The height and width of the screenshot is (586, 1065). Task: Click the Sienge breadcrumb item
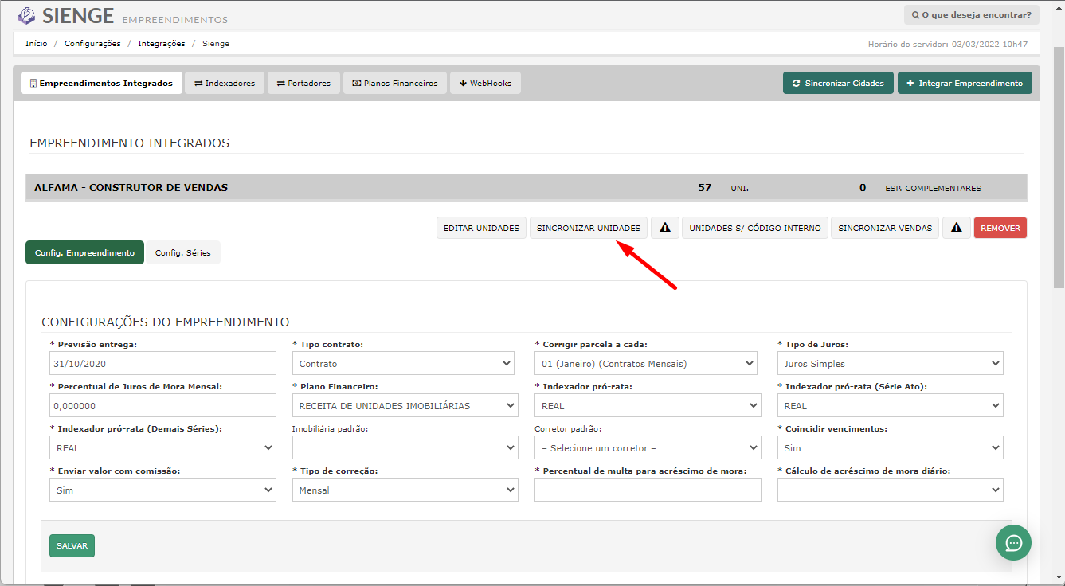pyautogui.click(x=215, y=44)
